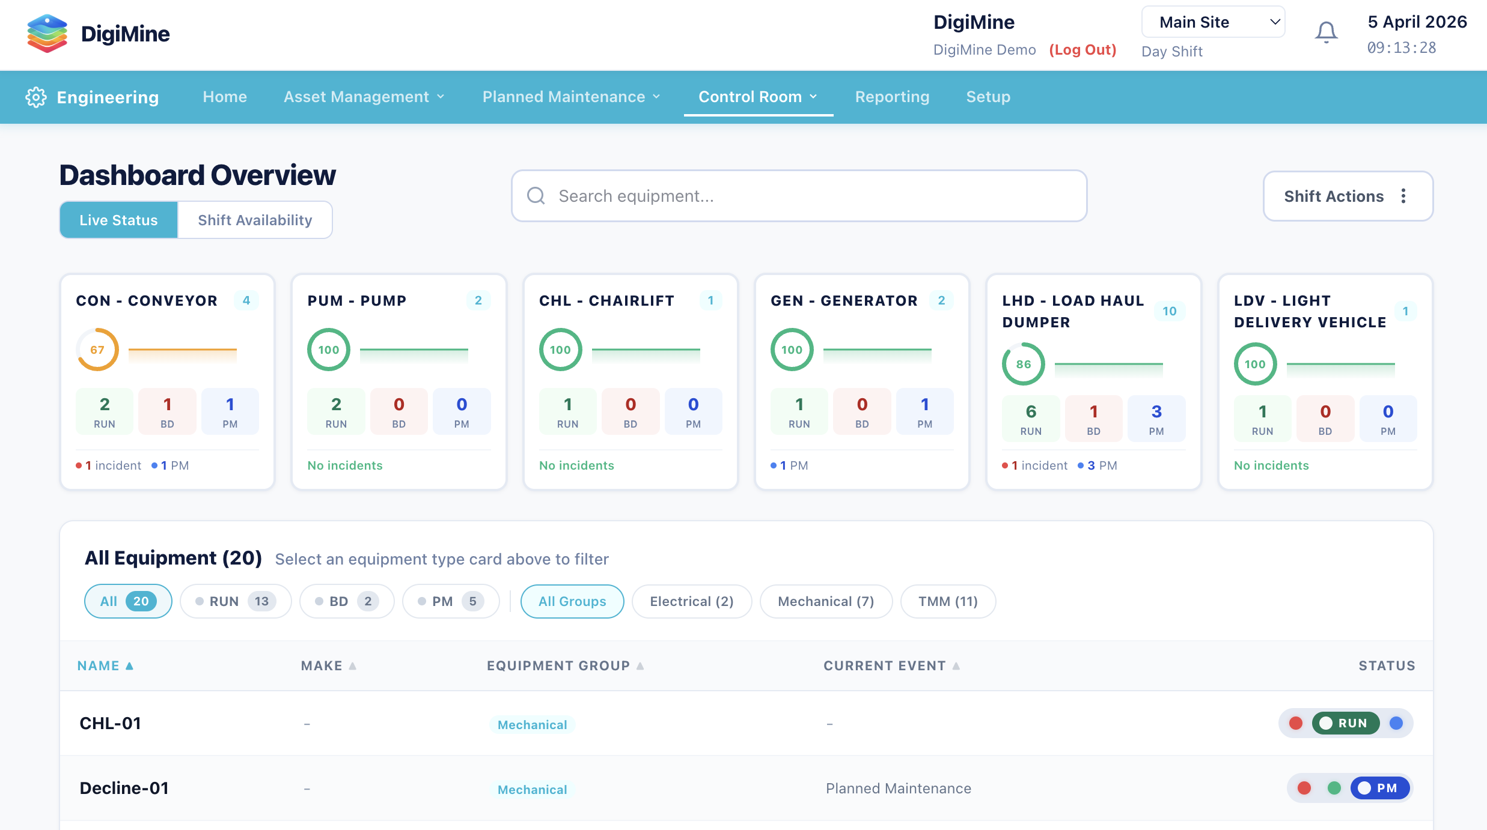1487x830 pixels.
Task: Click the Engineering gear icon
Action: (36, 97)
